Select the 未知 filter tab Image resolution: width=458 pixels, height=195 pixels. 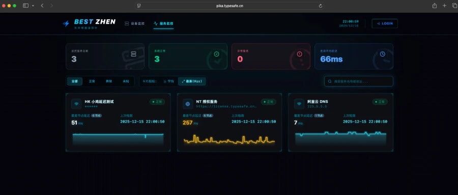coord(126,81)
